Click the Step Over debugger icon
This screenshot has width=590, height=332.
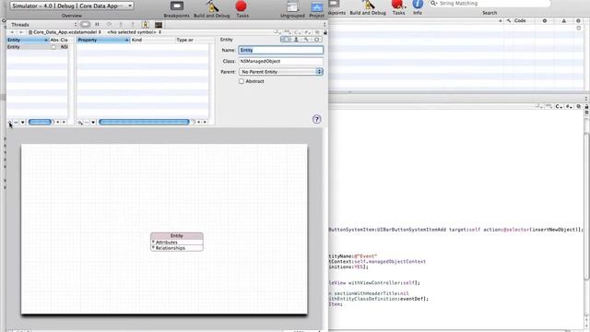coord(109,25)
